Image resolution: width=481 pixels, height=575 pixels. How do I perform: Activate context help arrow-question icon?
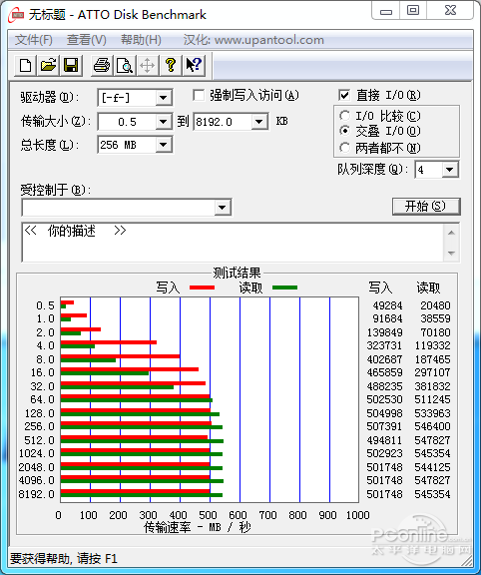pos(194,66)
